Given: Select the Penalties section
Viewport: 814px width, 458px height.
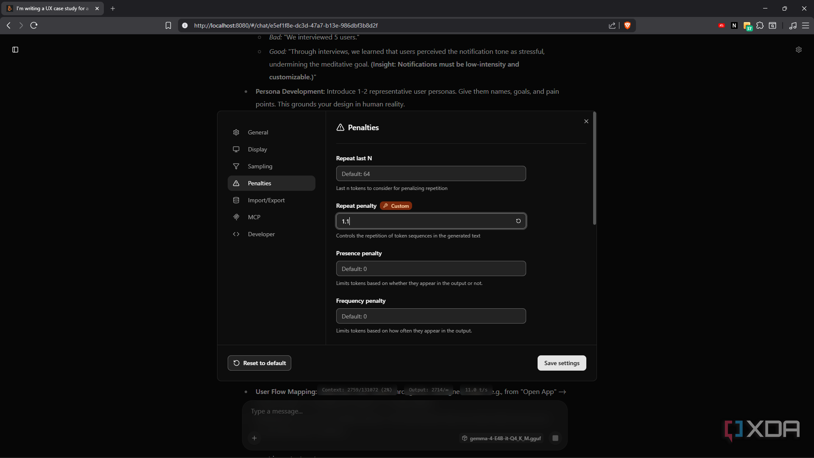Looking at the screenshot, I should (x=271, y=183).
